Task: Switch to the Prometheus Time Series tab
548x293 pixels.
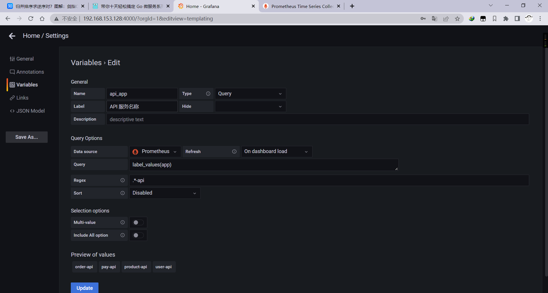Action: [301, 6]
